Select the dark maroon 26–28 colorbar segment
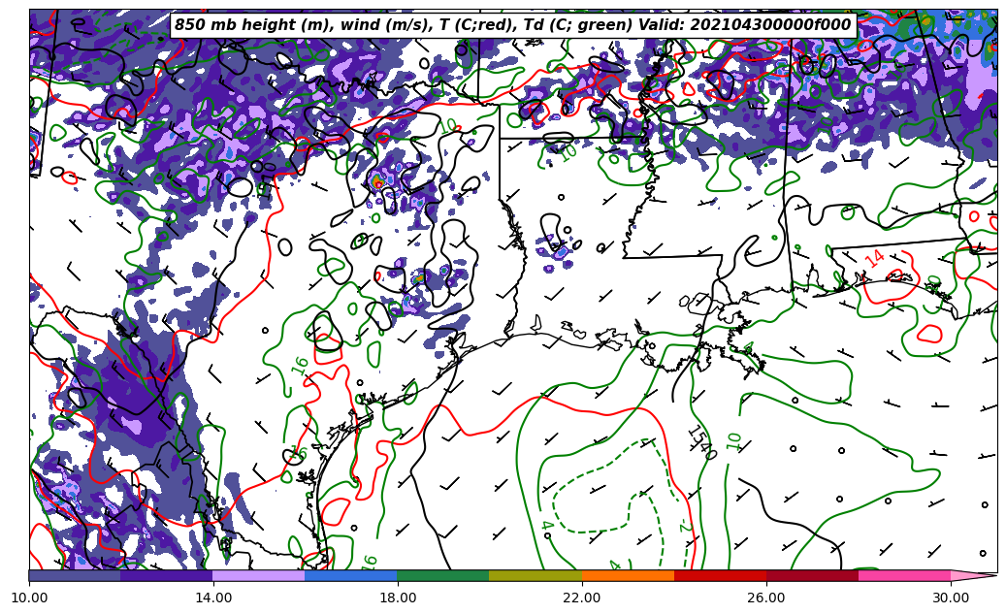 [813, 575]
